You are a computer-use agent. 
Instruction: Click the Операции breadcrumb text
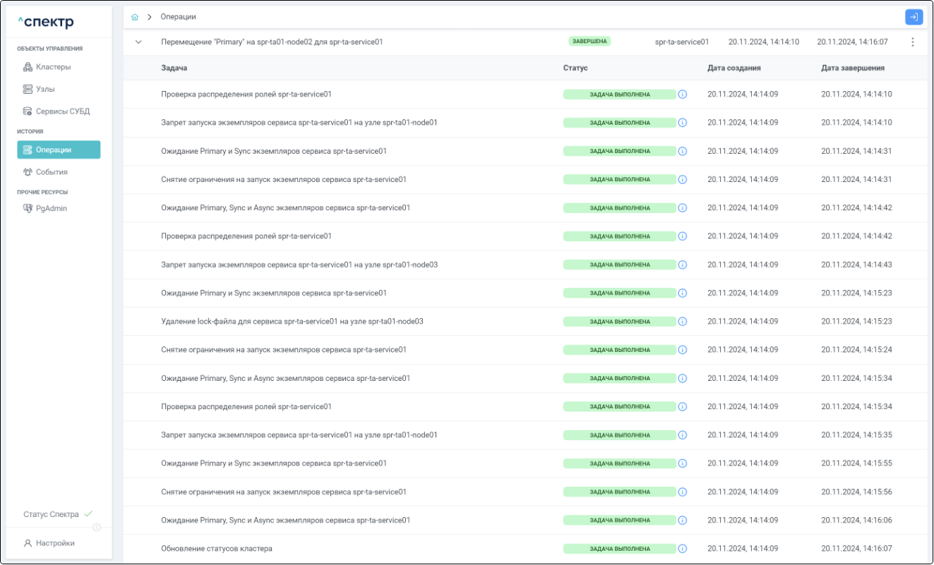tap(179, 17)
